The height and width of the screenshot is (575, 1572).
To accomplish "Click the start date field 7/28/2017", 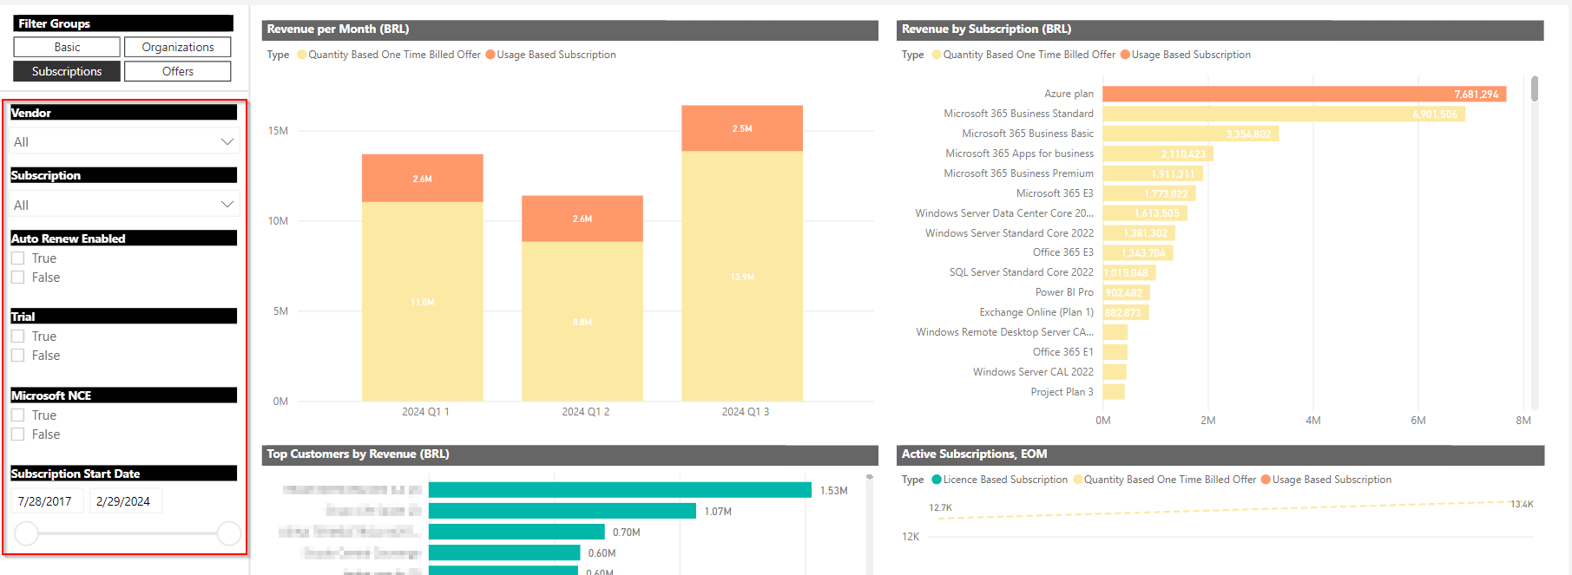I will coord(47,501).
